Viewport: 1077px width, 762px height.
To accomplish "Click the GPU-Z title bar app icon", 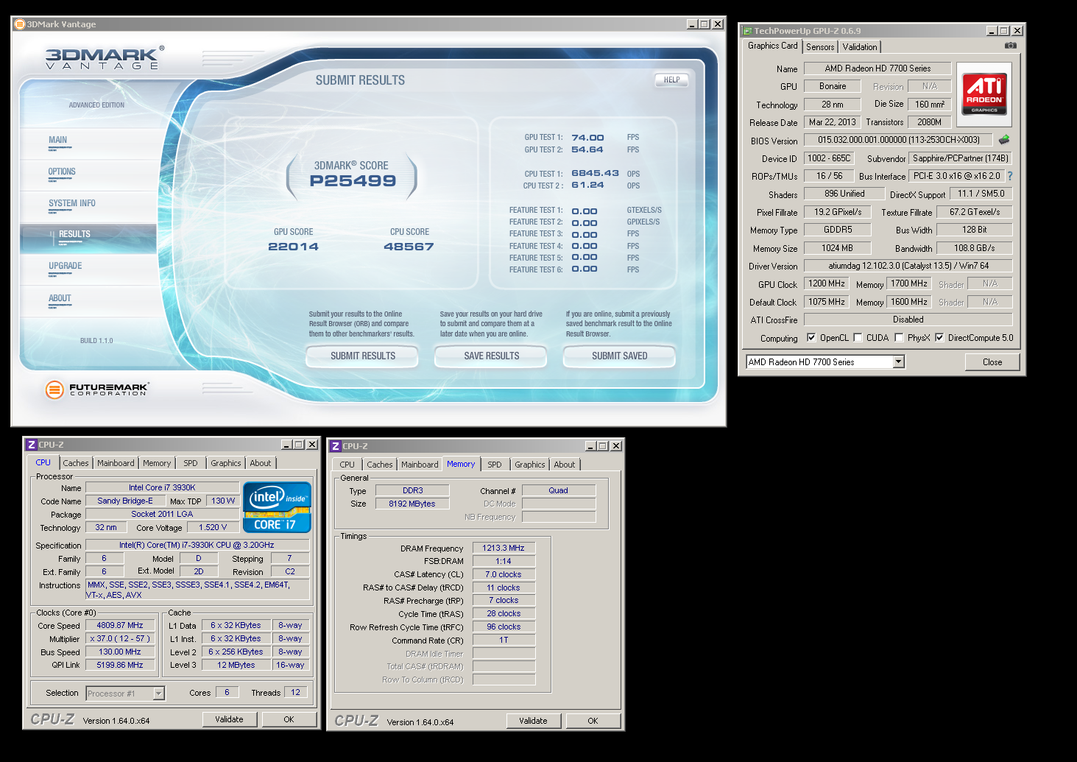I will tap(747, 31).
